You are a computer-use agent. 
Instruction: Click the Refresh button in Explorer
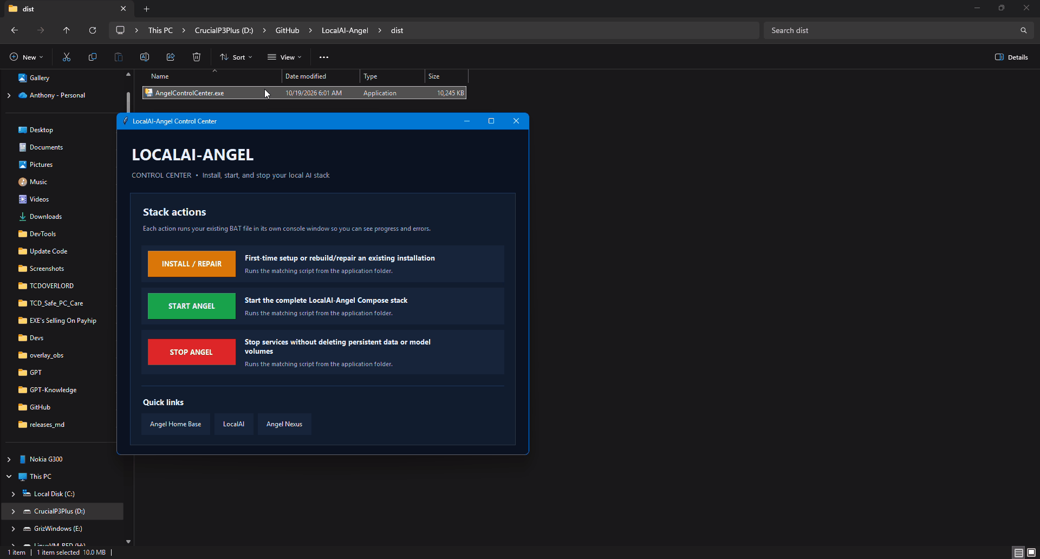tap(93, 30)
